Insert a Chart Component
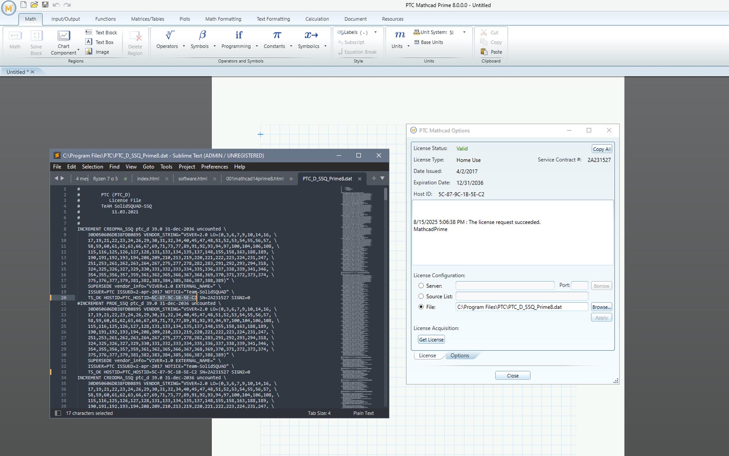Viewport: 729px width, 456px height. click(63, 35)
